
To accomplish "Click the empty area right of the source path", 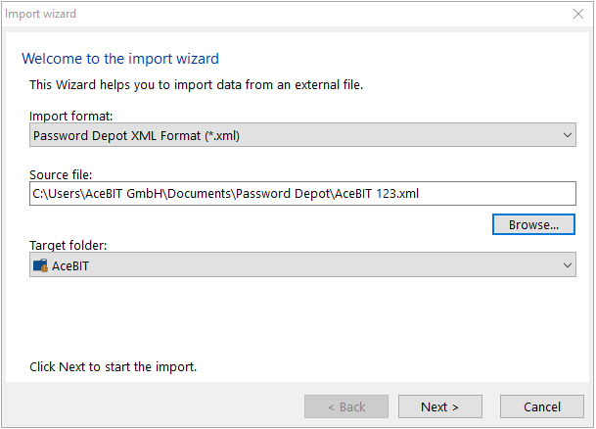I will [497, 194].
